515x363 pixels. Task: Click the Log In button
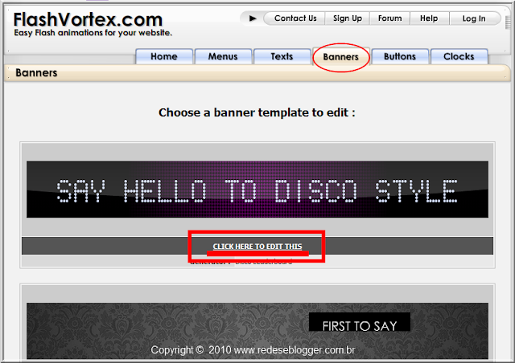click(474, 18)
